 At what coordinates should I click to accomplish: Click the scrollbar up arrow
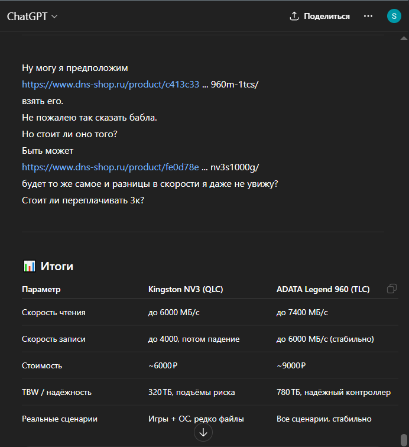(404, 38)
